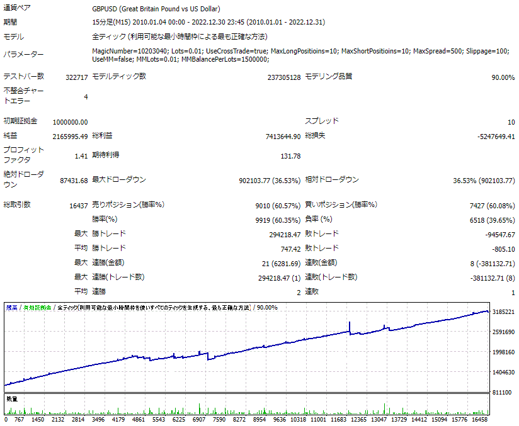Click absolute drawdown value 87431.68
Viewport: 519px width, 426px height.
click(74, 181)
